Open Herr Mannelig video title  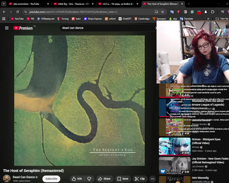coord(200,178)
